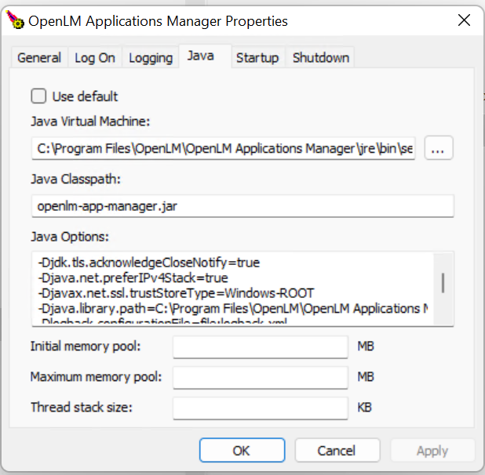Focus the Maximum memory pool field
485x475 pixels.
[x=260, y=377]
